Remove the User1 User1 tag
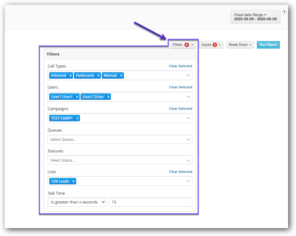Screen dimensions: 296x236 coord(77,97)
